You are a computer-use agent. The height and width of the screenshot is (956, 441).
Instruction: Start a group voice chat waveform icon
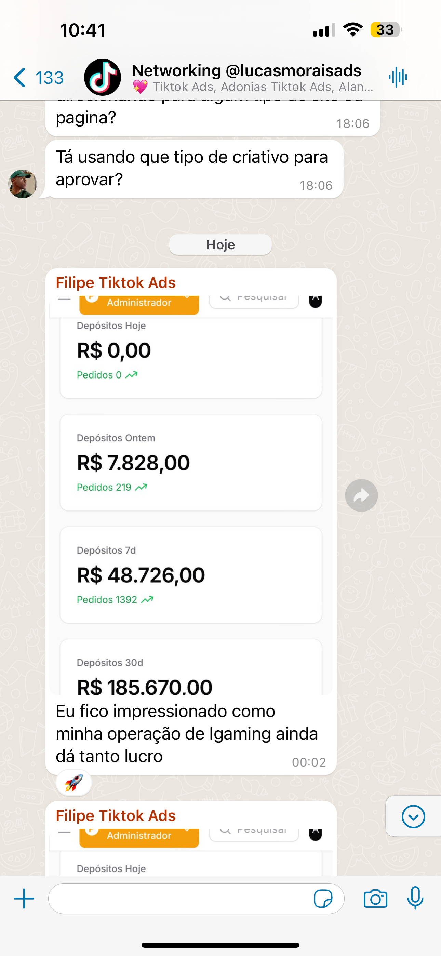398,77
